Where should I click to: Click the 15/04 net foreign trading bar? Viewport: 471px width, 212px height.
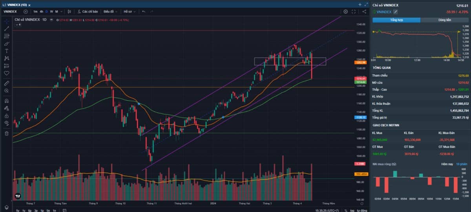click(456, 185)
